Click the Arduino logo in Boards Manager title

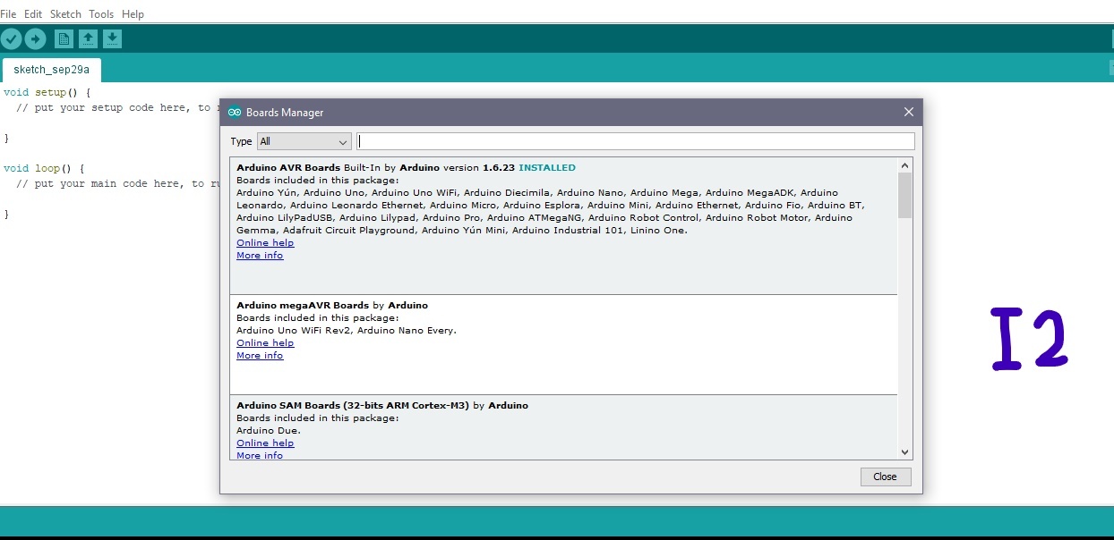tap(235, 113)
